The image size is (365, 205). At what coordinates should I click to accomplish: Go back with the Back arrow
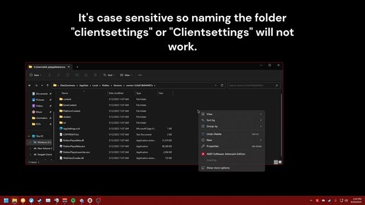(30, 85)
